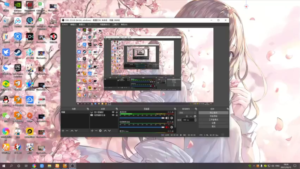The width and height of the screenshot is (300, 169).
Task: Click the stop streaming button in Controls
Action: (213, 113)
